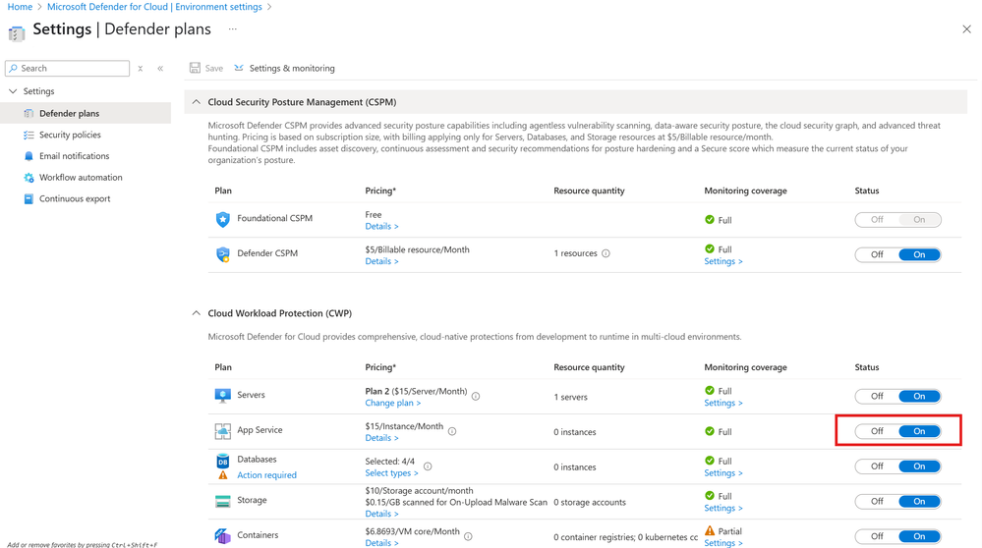Click the info icon beside Servers Plan 2 pricing

click(476, 396)
